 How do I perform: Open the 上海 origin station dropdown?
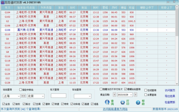pyautogui.click(x=19, y=96)
